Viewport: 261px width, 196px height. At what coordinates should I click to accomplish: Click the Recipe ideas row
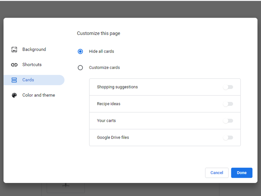tap(108, 104)
